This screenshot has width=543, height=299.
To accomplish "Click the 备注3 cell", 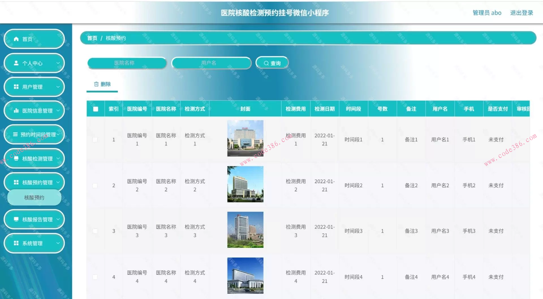I will [x=411, y=231].
